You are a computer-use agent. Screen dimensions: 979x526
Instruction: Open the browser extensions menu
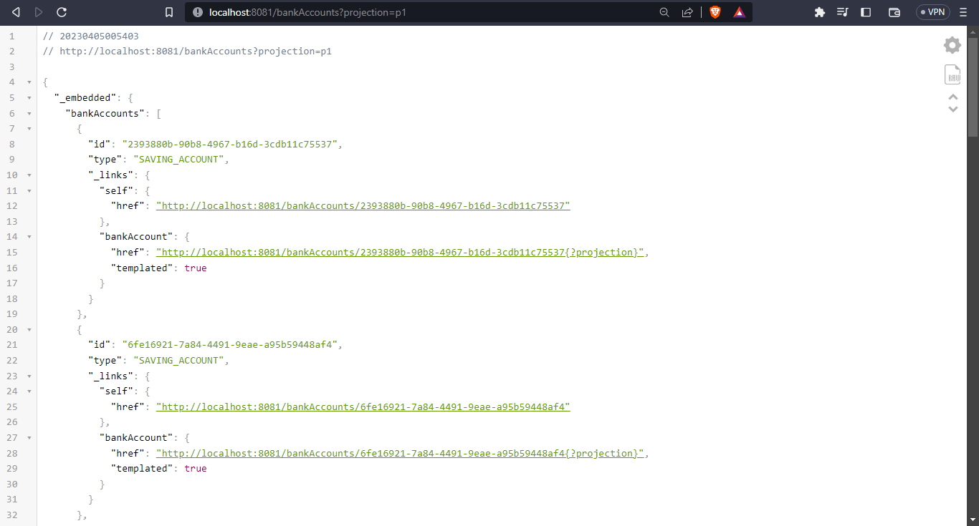click(819, 11)
